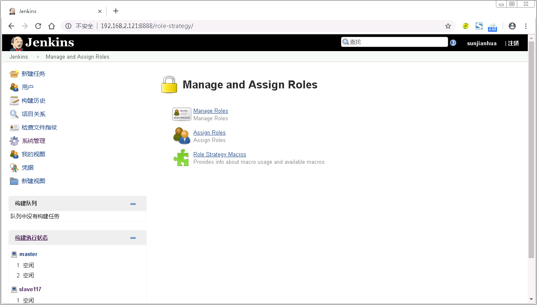Click the Chrome profile avatar icon
This screenshot has width=537, height=305.
coord(512,26)
